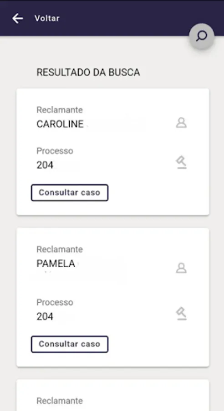Screen dimensions: 224x411
Task: Click the Reclamante label in bottom card
Action: point(60,401)
